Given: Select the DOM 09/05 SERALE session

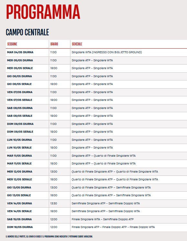Looking at the screenshot, I should pos(20,132).
